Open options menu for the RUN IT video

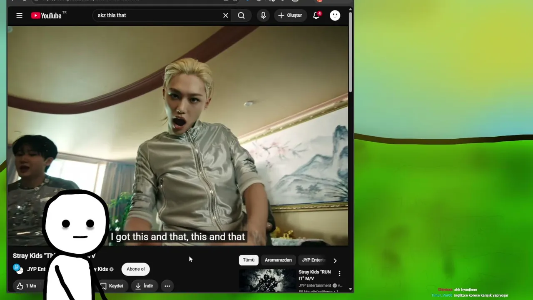(x=339, y=274)
